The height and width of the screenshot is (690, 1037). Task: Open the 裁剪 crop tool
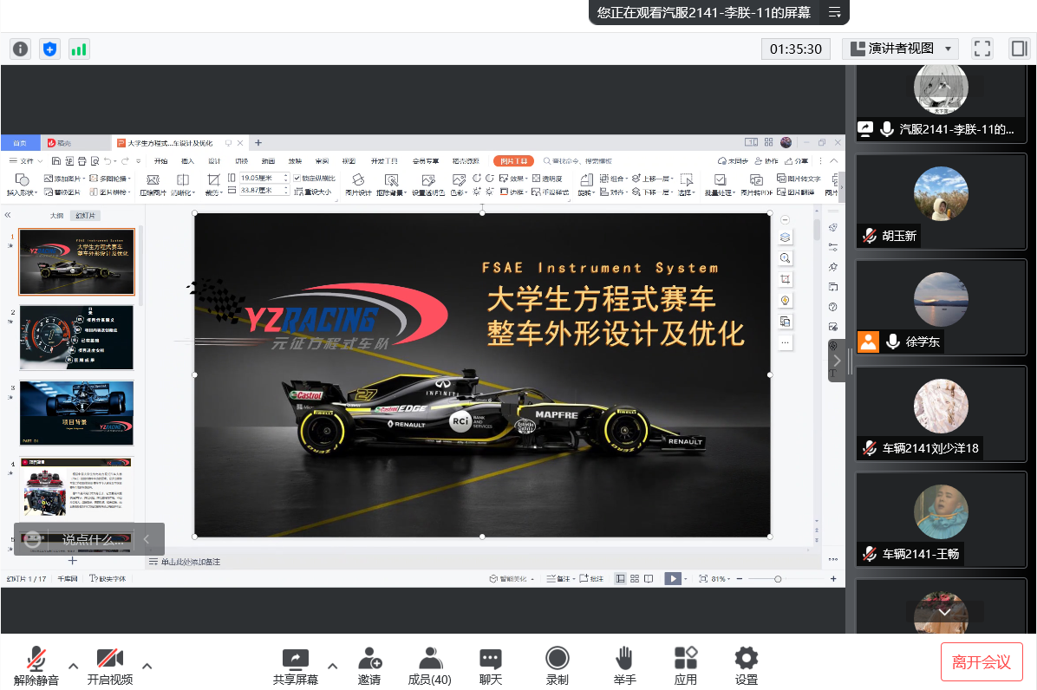pos(213,185)
